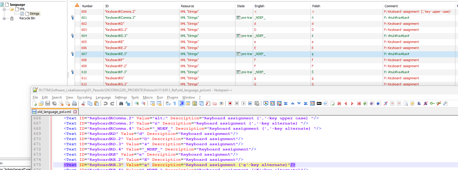Sort by the Polish column header
Screen dimensions: 458x170
point(316,6)
